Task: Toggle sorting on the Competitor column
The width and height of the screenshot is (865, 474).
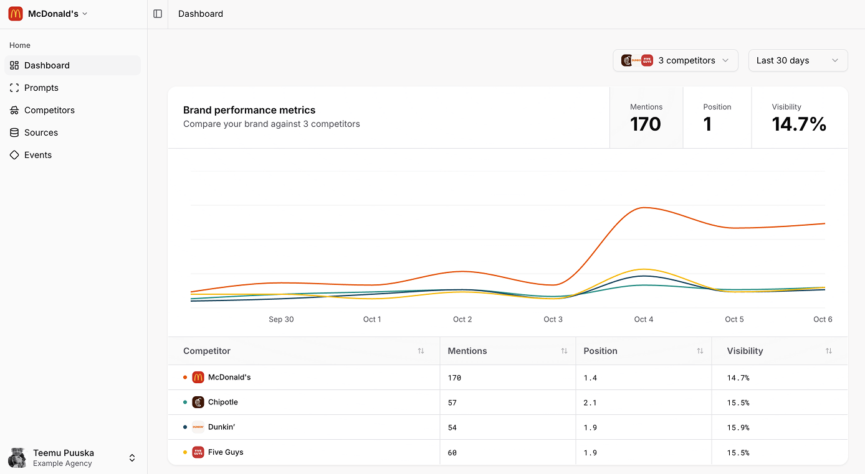Action: (x=421, y=350)
